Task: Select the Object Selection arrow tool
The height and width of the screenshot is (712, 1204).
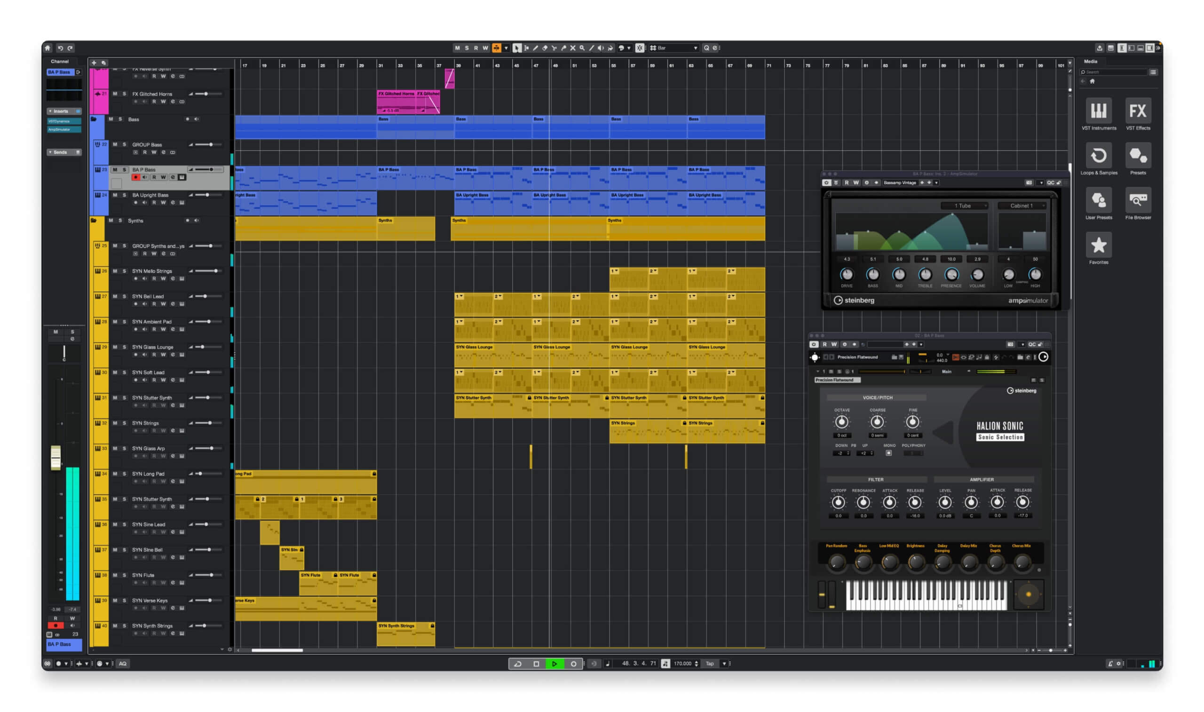Action: [517, 48]
